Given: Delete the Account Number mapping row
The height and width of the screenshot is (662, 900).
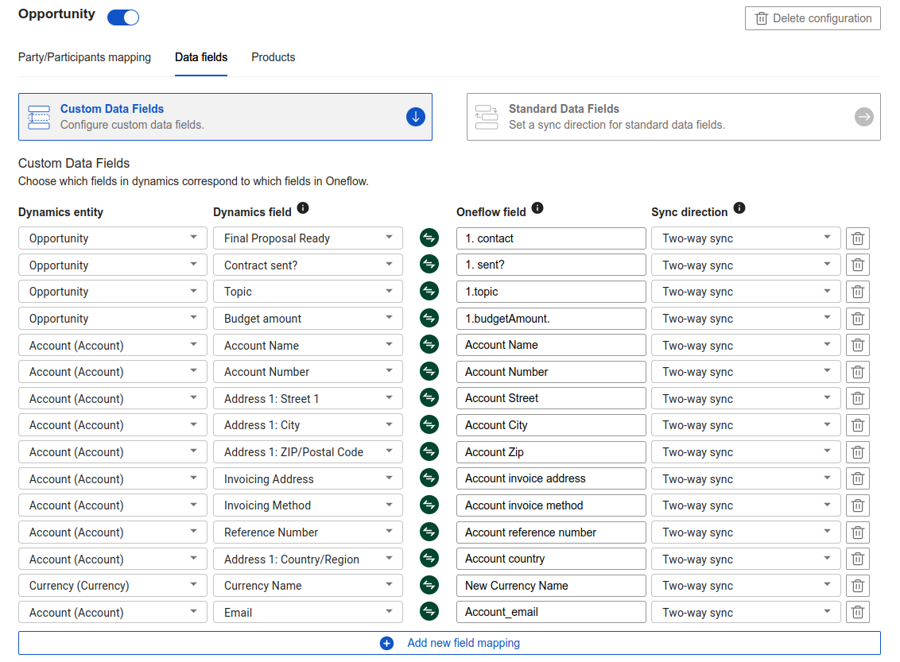Looking at the screenshot, I should point(858,372).
